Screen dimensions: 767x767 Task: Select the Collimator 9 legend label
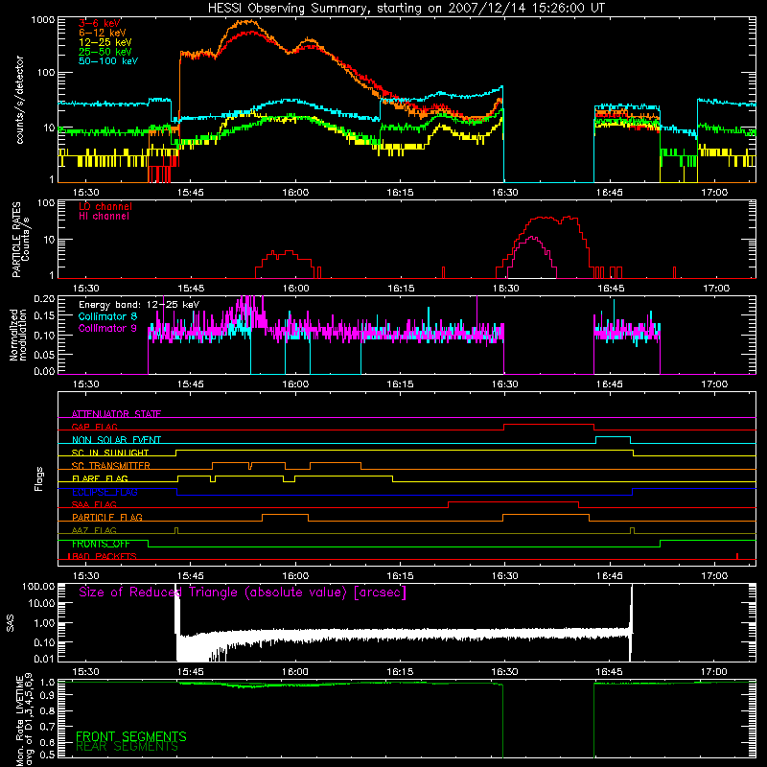[107, 328]
